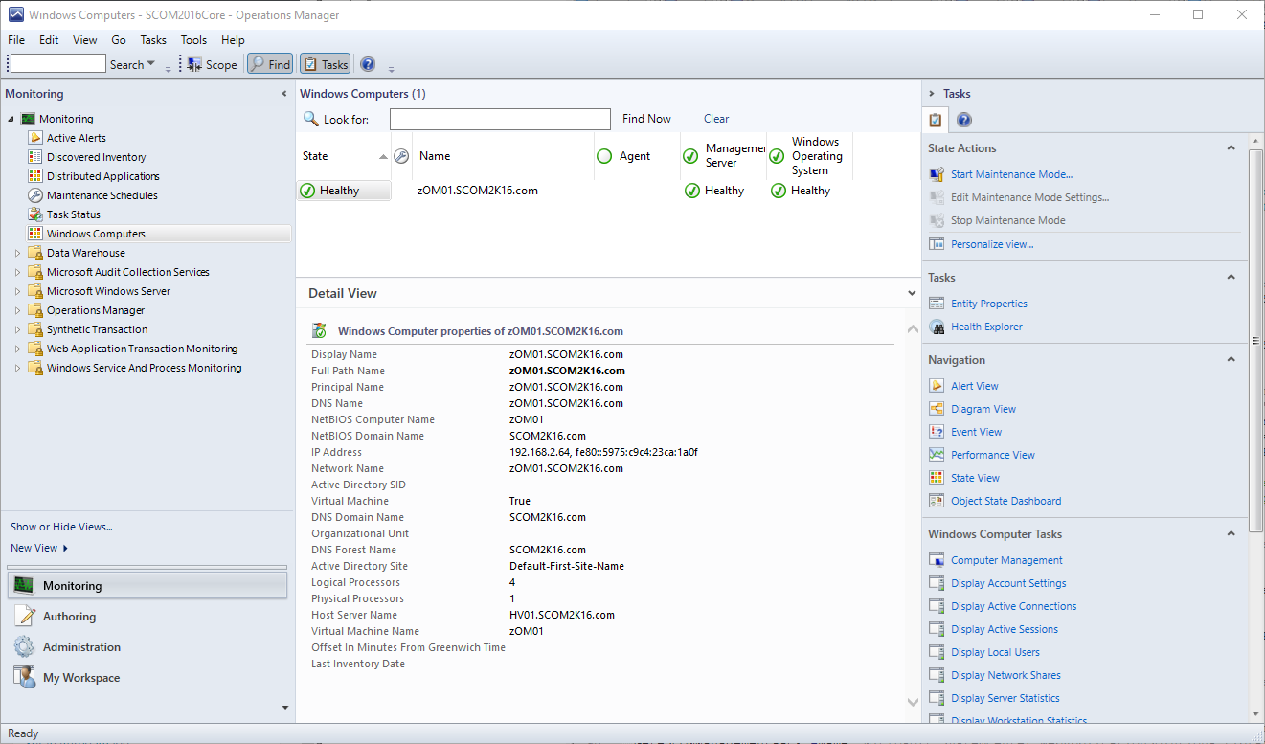The width and height of the screenshot is (1265, 744).
Task: Switch to Tasks pane help tab
Action: [964, 120]
